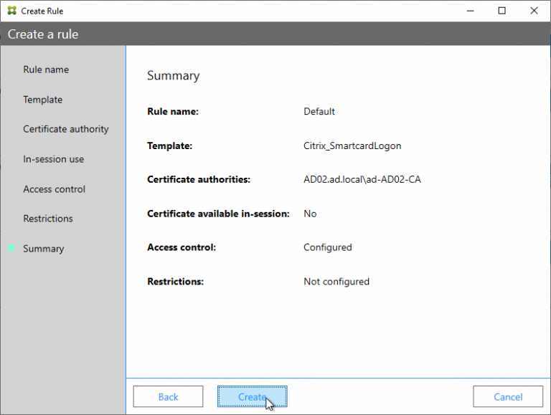Image resolution: width=551 pixels, height=415 pixels.
Task: Cancel the rule creation wizard
Action: [508, 396]
